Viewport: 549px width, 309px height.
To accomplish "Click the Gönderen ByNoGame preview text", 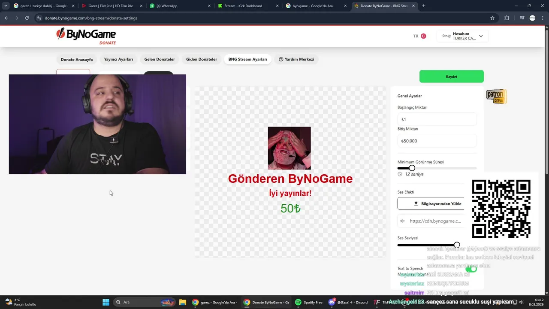I will (x=290, y=179).
